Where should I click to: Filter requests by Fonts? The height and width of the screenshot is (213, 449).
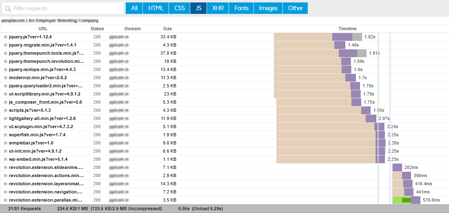point(241,8)
